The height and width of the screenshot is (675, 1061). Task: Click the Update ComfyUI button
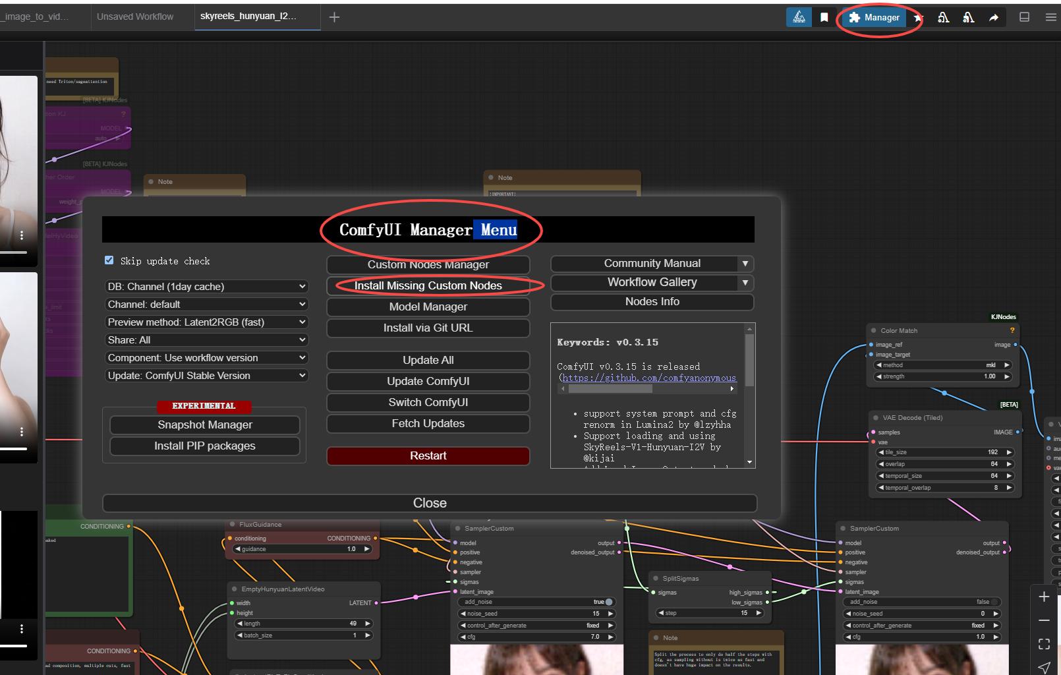tap(428, 381)
